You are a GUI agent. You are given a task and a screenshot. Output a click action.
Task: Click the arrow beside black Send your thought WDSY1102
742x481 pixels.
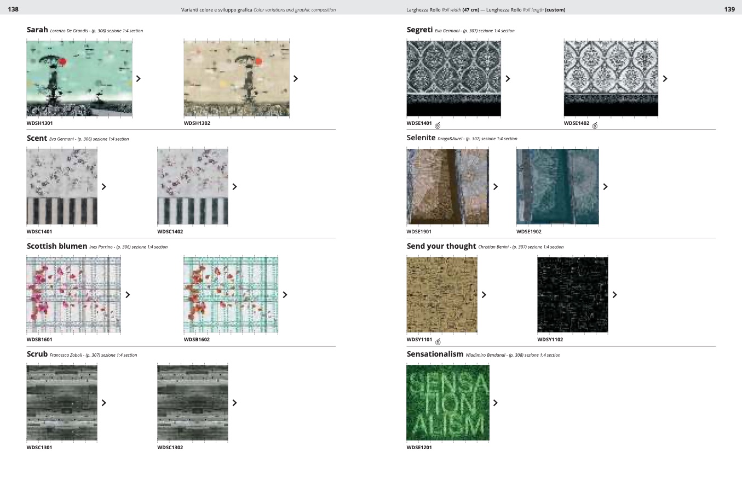tap(614, 295)
